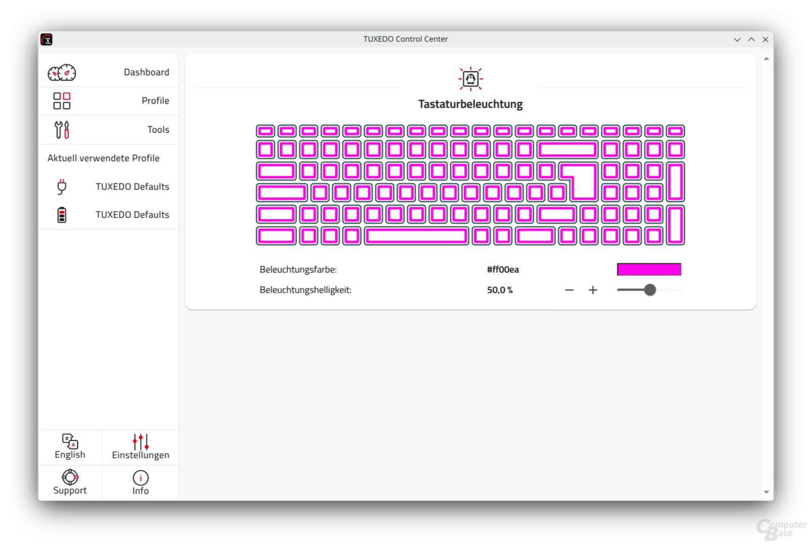The height and width of the screenshot is (546, 812).
Task: Click the Aktuell verwendete Profile heading
Action: click(x=104, y=158)
